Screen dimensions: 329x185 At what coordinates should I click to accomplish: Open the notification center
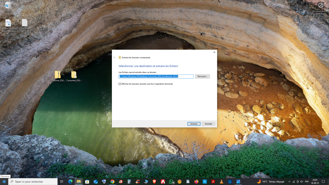323,181
